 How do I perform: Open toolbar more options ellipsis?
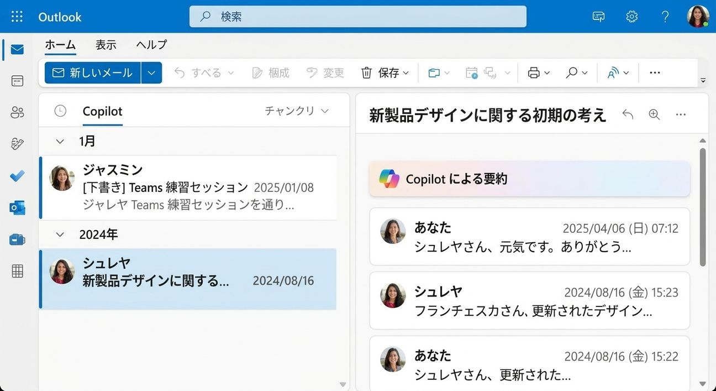655,73
